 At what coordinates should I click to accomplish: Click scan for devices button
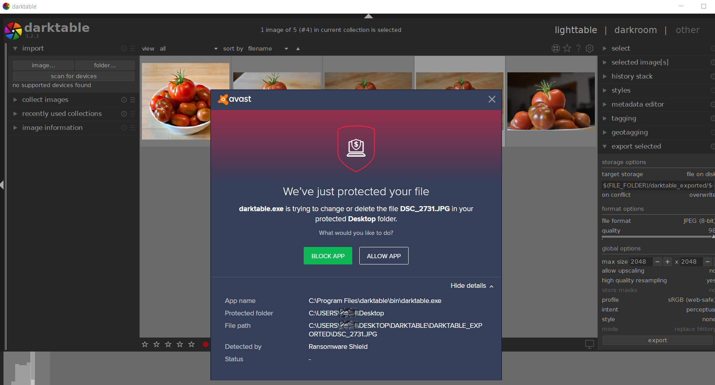pos(74,76)
